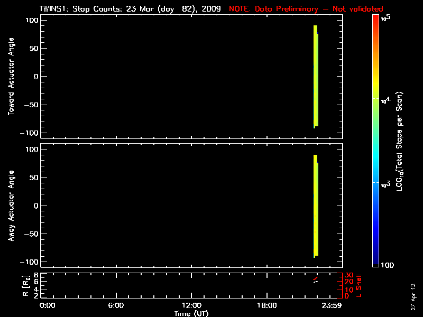Click the '100' tick of the Toward panel
The image size is (423, 317).
pyautogui.click(x=32, y=20)
